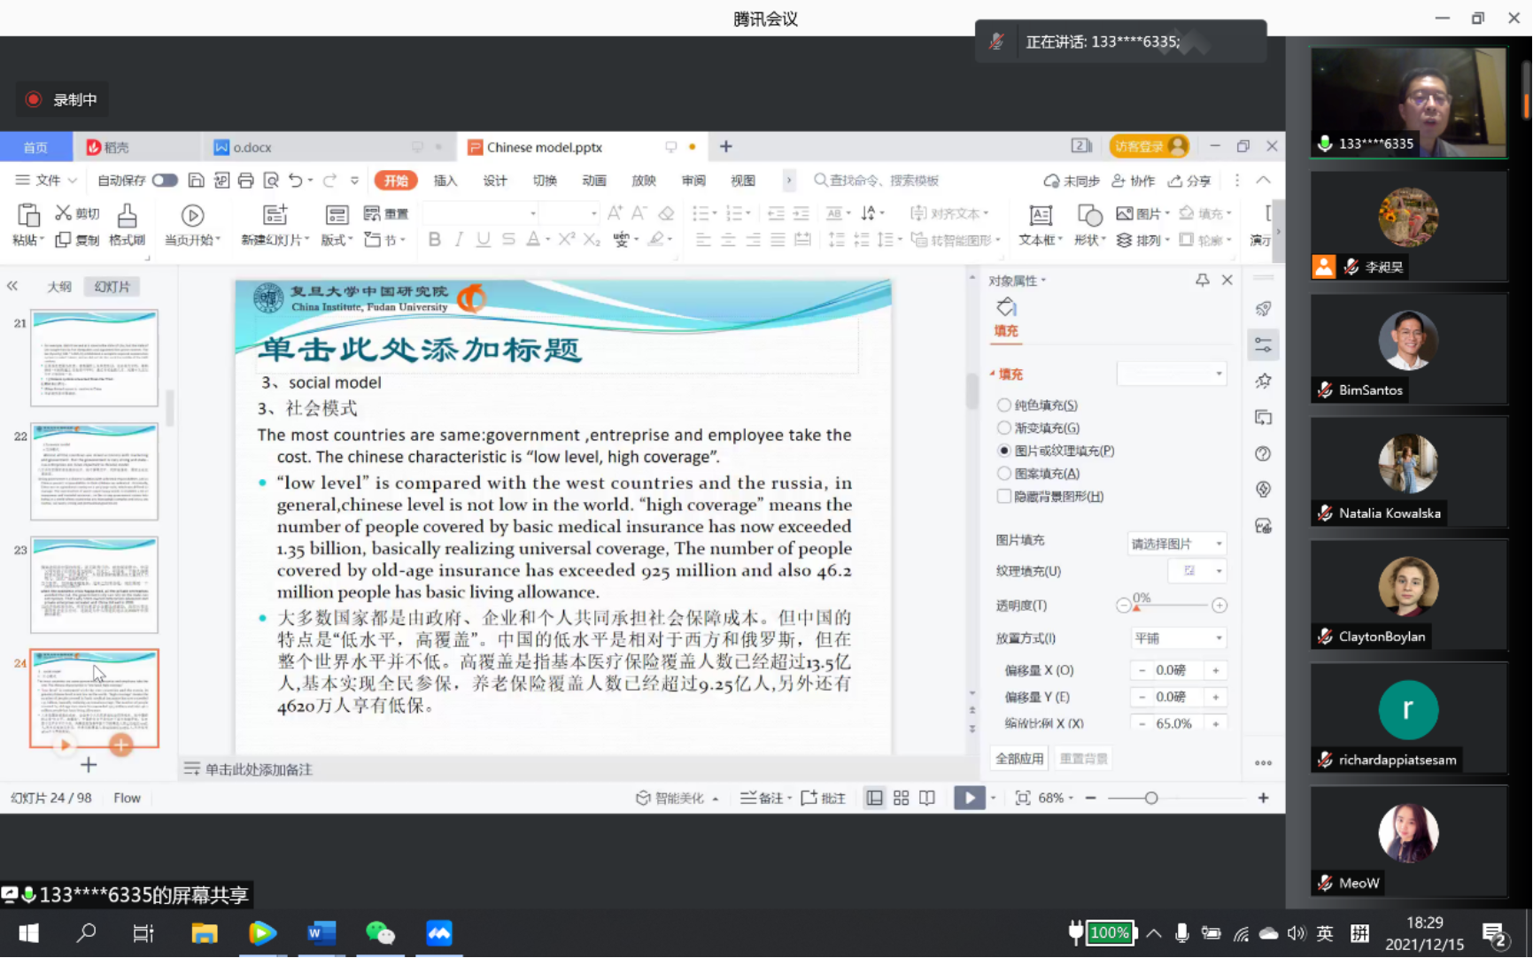
Task: Open the 请选择图片 picture fill dropdown
Action: (x=1176, y=543)
